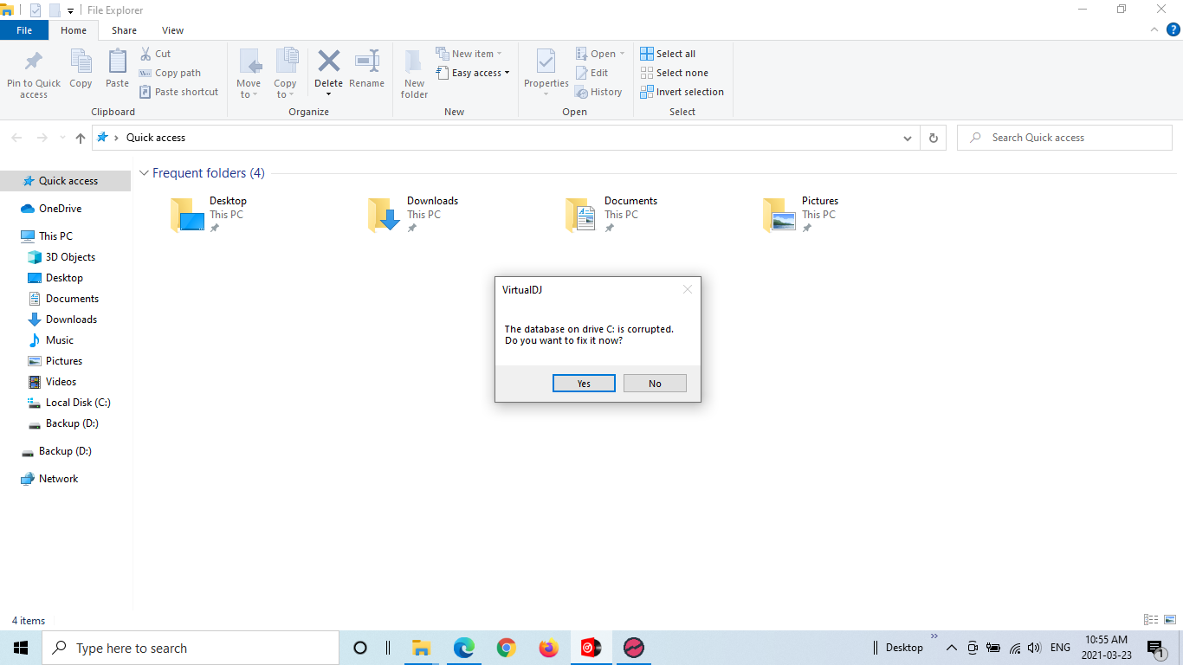Switch to the Home ribbon tab

click(x=74, y=30)
